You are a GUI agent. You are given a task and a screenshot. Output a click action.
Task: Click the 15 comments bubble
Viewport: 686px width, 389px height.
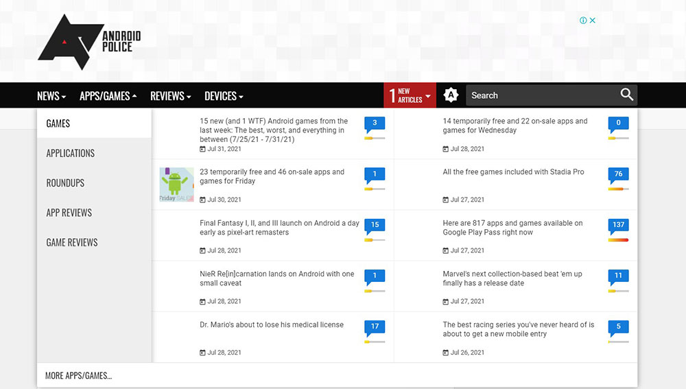pos(375,225)
